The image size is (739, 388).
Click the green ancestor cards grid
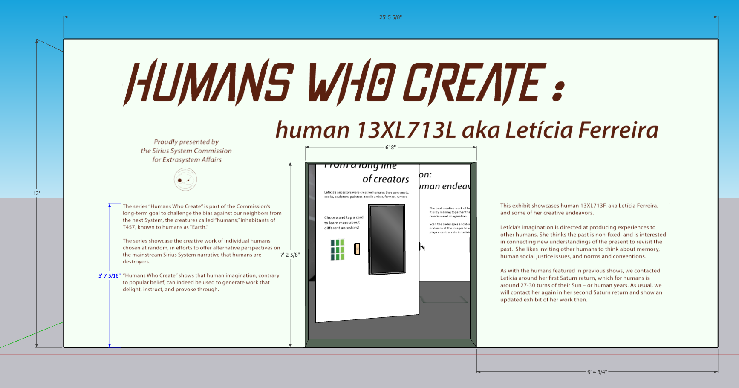coord(337,249)
